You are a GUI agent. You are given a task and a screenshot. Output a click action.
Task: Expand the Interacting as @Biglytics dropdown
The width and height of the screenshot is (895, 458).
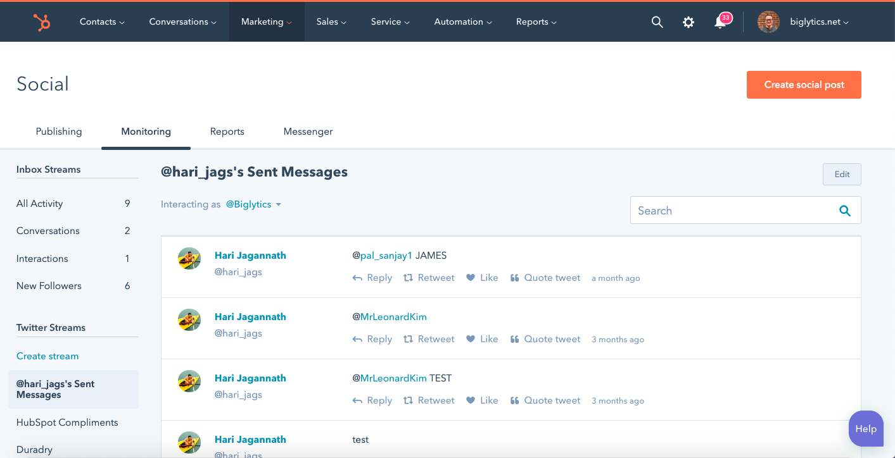253,204
